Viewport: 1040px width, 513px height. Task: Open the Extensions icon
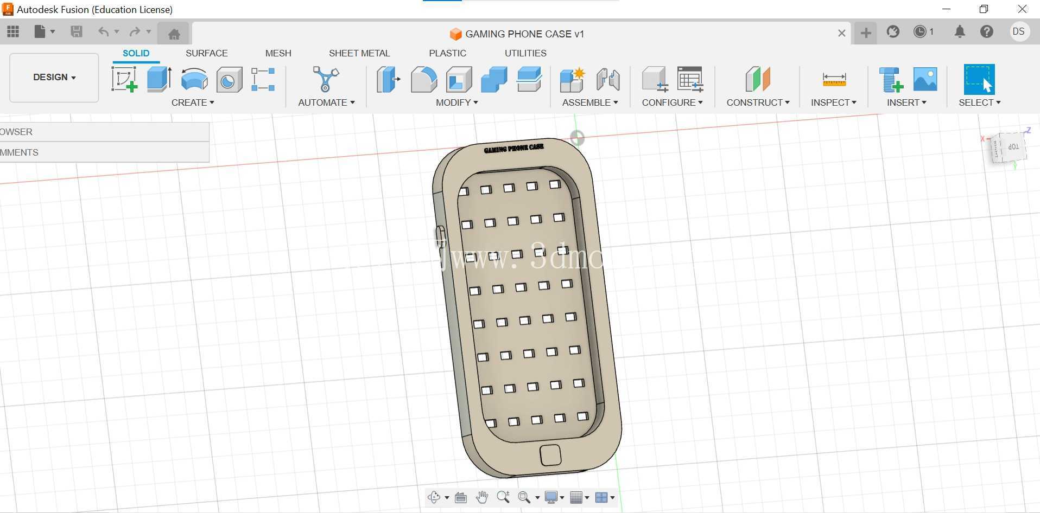pyautogui.click(x=893, y=32)
